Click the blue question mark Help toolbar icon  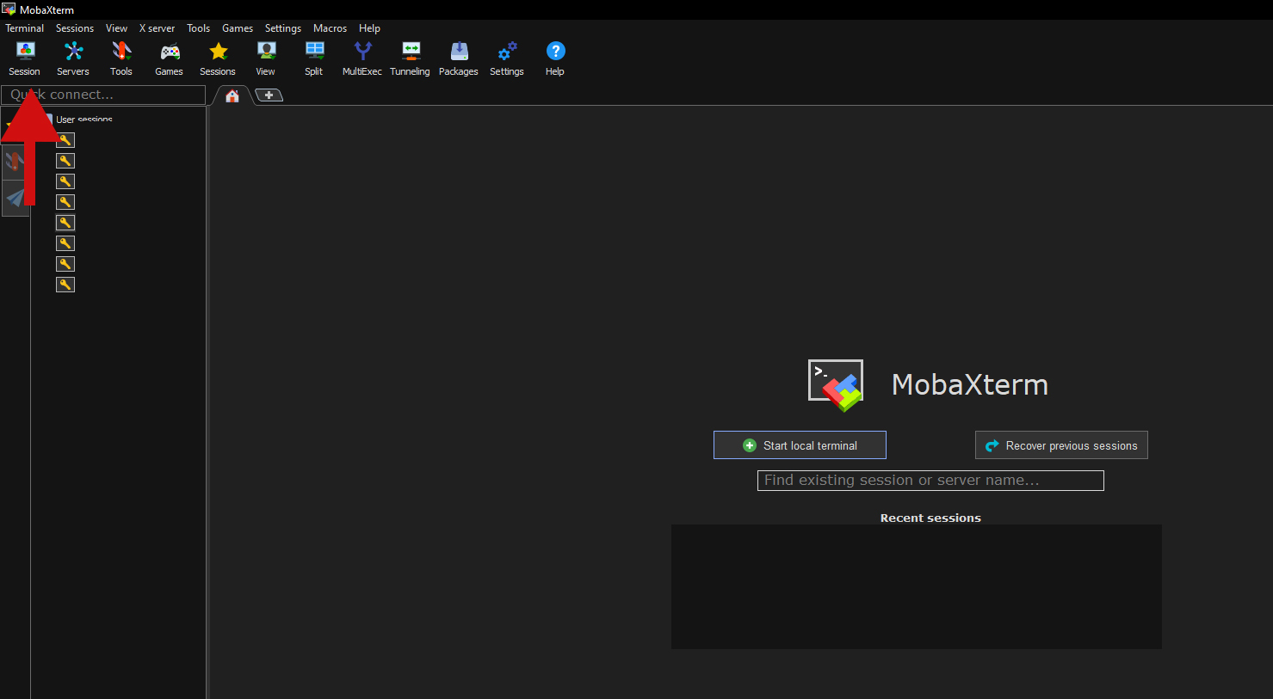point(555,59)
